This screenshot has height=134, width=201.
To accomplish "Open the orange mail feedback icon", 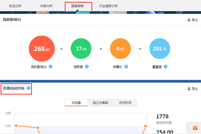I will 195,128.
